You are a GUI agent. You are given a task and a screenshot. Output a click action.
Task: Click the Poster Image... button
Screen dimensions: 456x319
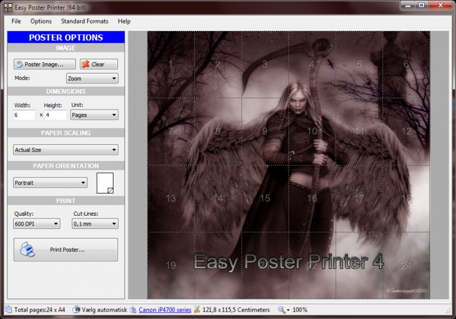[x=44, y=64]
